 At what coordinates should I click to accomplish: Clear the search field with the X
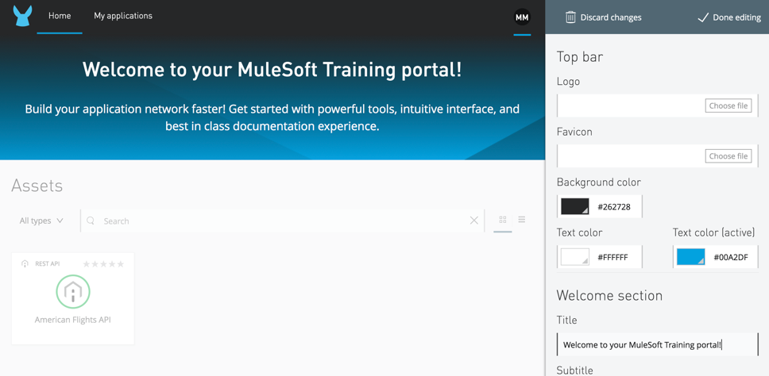[473, 221]
